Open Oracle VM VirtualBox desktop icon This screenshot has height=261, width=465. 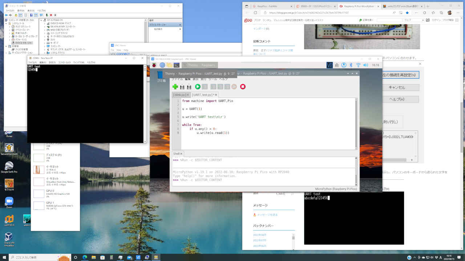9,239
